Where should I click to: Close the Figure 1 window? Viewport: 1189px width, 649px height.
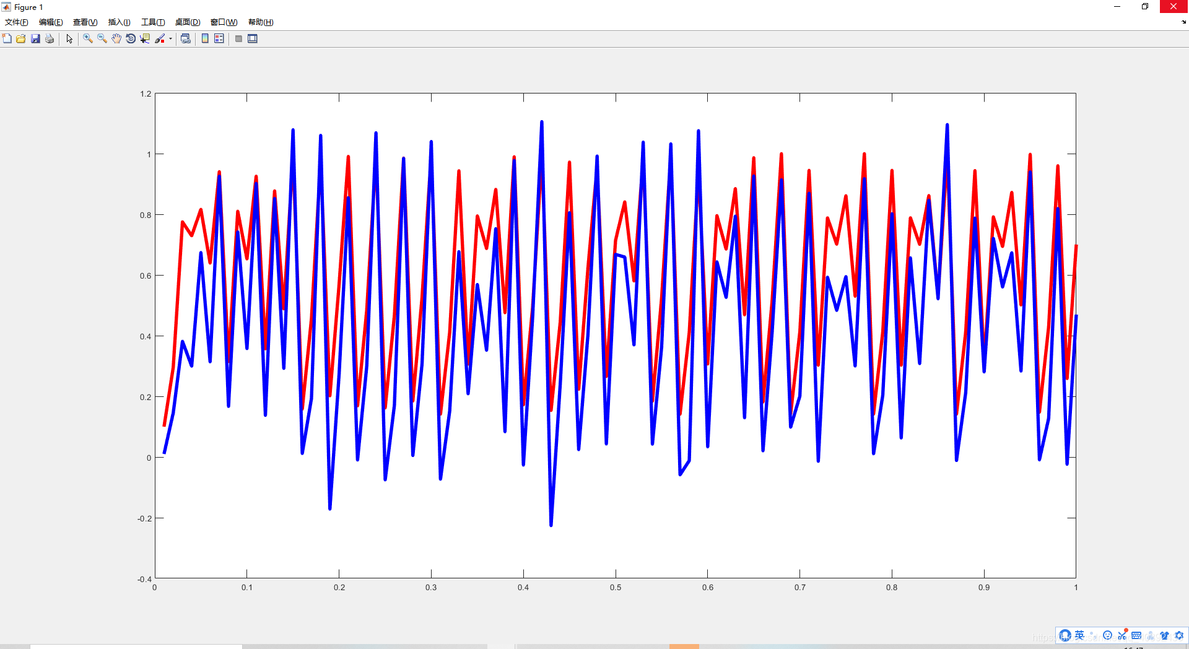click(1174, 7)
